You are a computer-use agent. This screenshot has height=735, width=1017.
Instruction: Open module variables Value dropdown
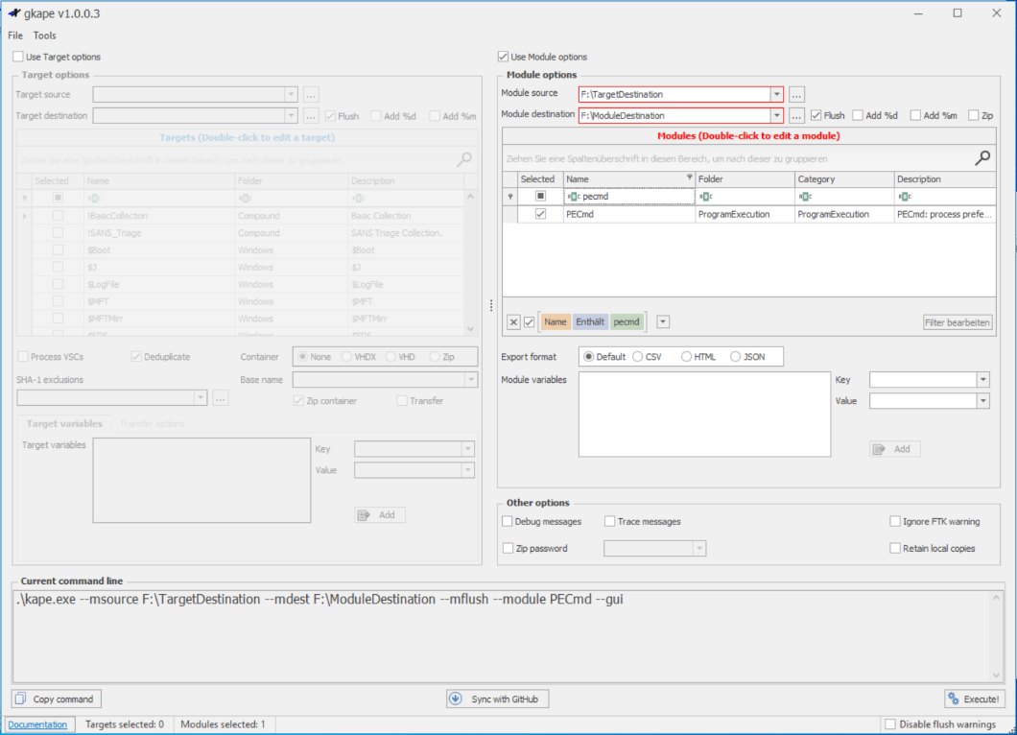(983, 401)
